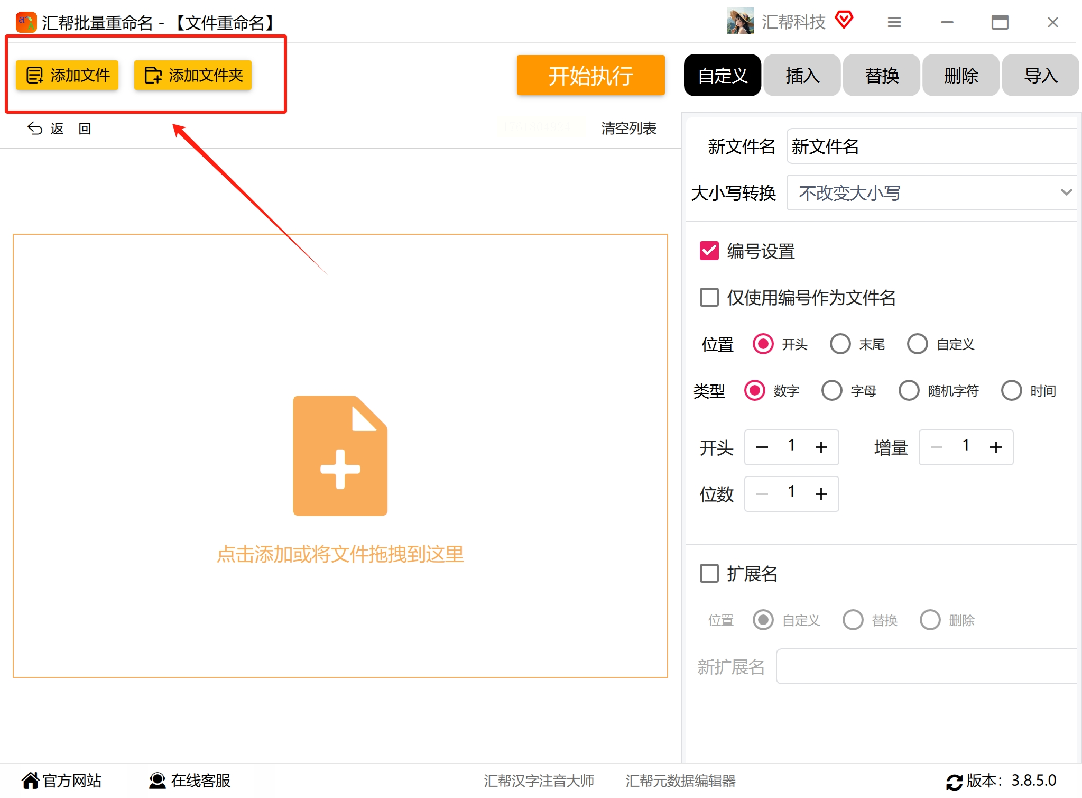Switch to the 插入 tab
The width and height of the screenshot is (1082, 798).
(x=802, y=75)
